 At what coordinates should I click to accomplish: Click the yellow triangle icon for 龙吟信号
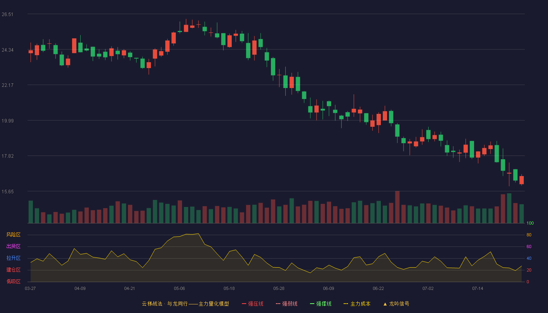click(385, 304)
